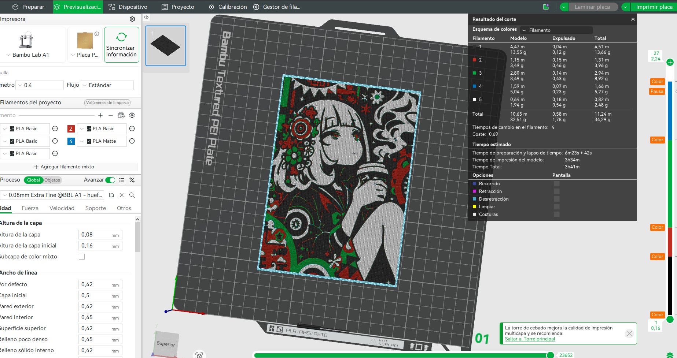Click Volúmenes de limpieza button
The height and width of the screenshot is (358, 677).
107,103
